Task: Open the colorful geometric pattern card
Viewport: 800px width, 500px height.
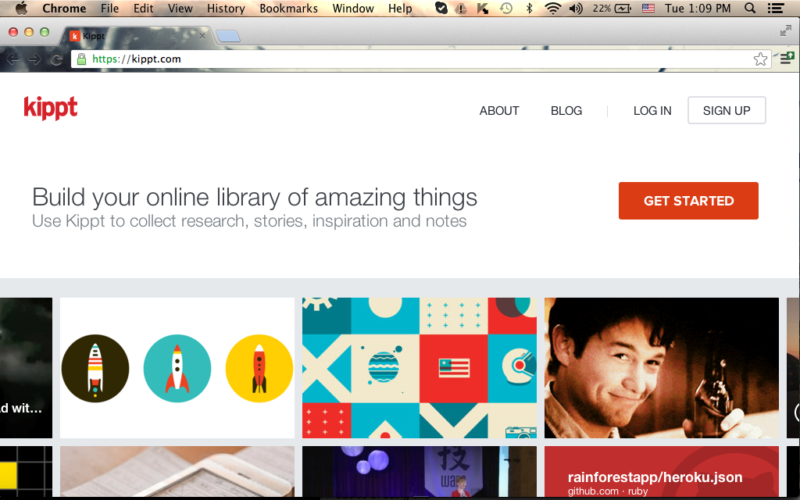Action: (420, 368)
